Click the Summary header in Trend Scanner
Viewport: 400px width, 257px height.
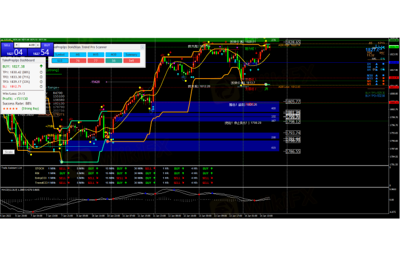click(x=132, y=54)
